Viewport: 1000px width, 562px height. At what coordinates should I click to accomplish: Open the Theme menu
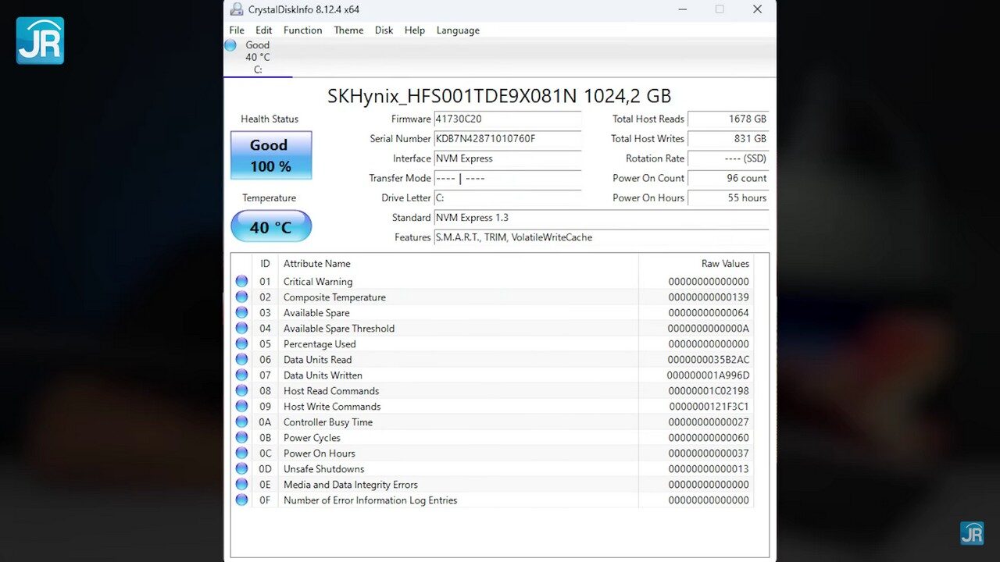pos(348,30)
